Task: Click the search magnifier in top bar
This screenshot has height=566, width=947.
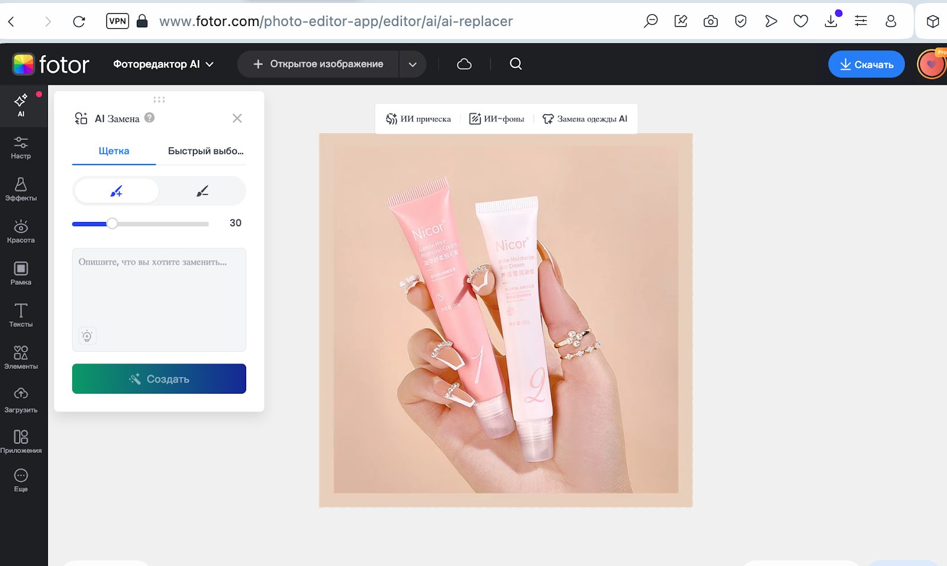Action: [x=516, y=64]
